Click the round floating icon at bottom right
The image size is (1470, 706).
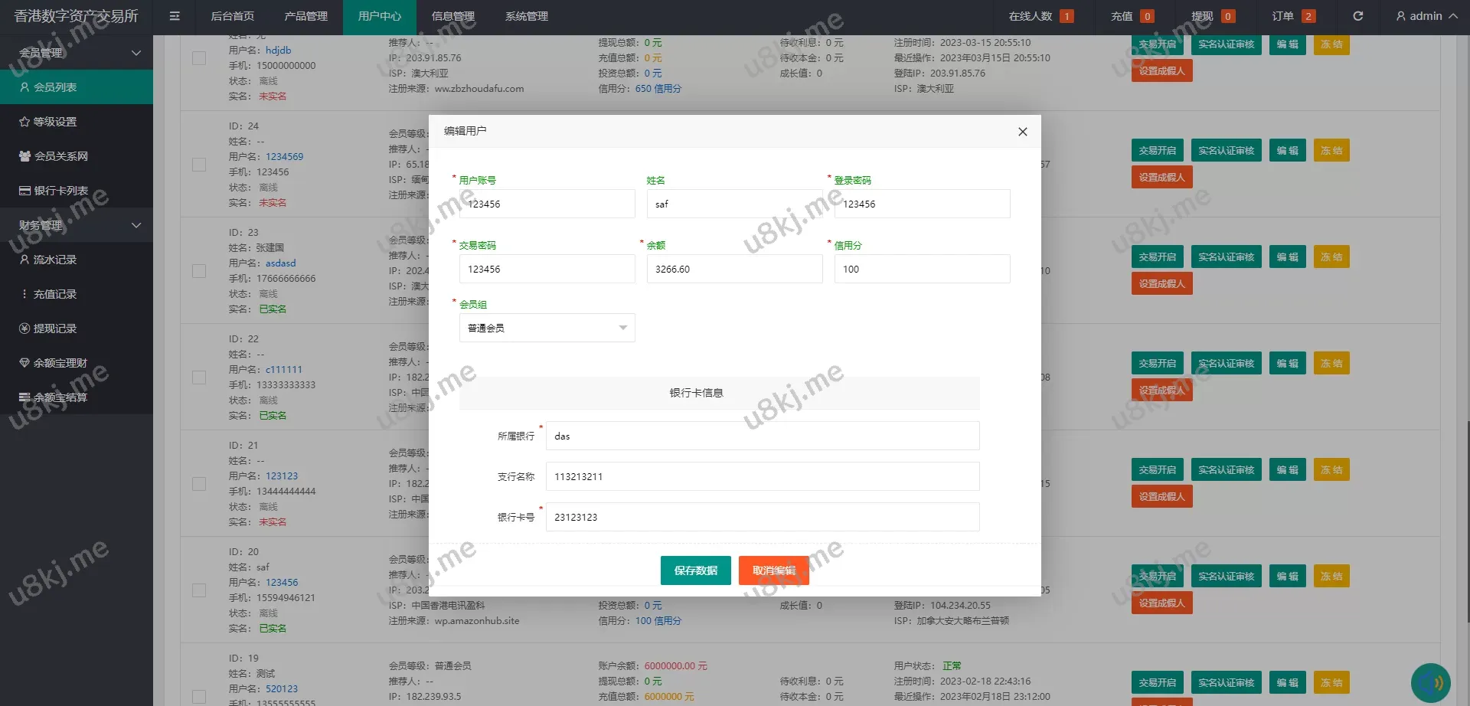(x=1430, y=682)
